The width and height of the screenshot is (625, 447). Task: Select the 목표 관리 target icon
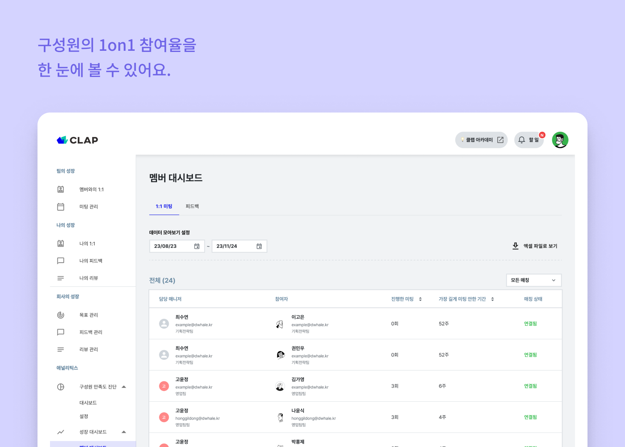[61, 315]
